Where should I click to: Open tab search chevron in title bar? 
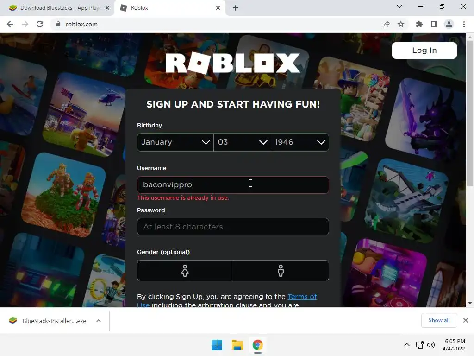point(399,6)
